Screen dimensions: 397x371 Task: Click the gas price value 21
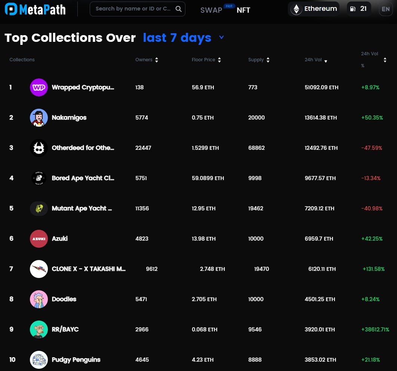tap(363, 9)
